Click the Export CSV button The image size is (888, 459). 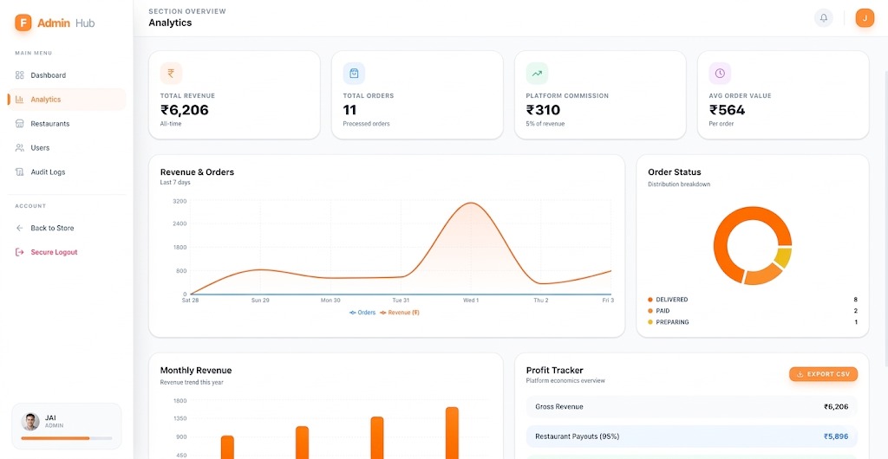click(824, 374)
